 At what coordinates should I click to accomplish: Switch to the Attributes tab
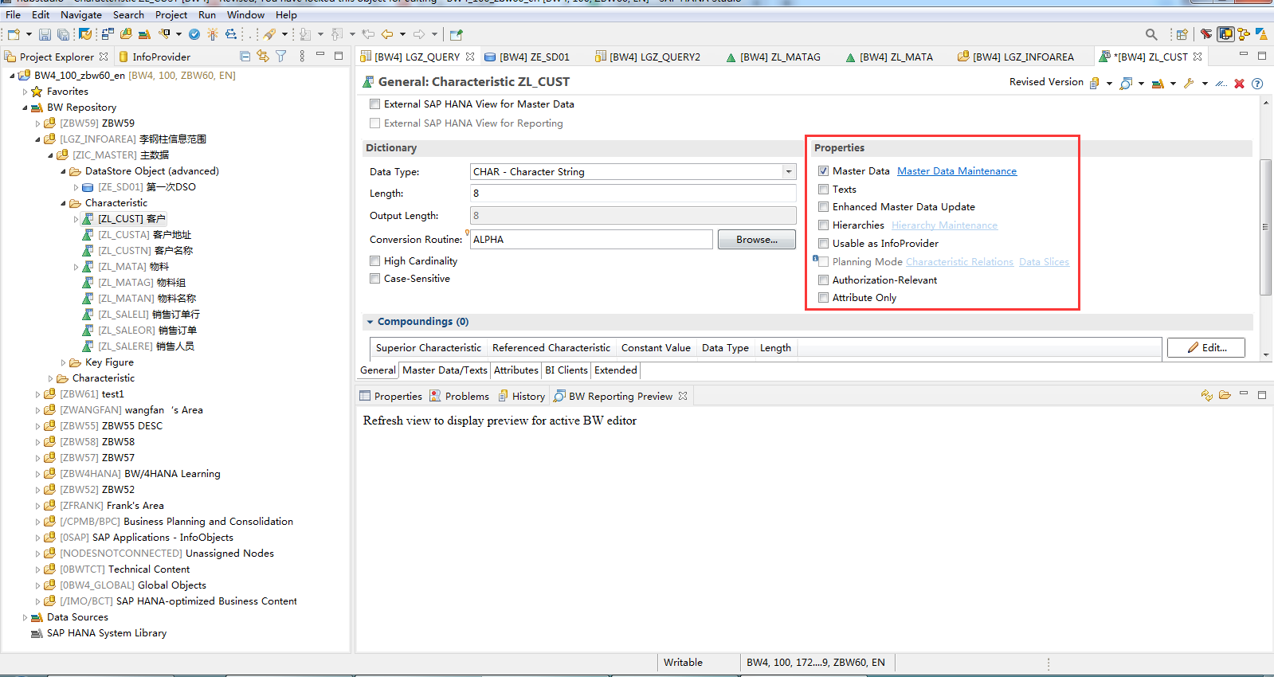coord(516,370)
